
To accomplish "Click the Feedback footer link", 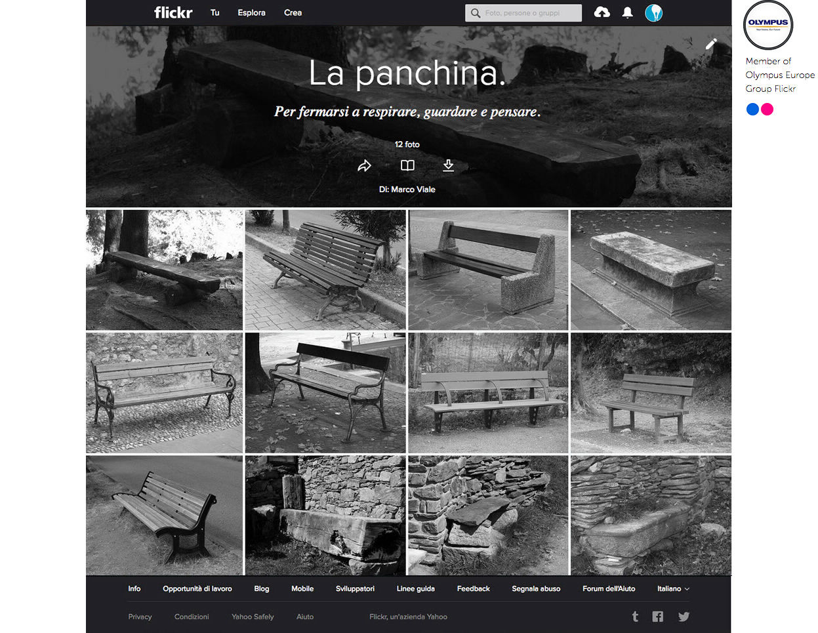I will (x=473, y=588).
